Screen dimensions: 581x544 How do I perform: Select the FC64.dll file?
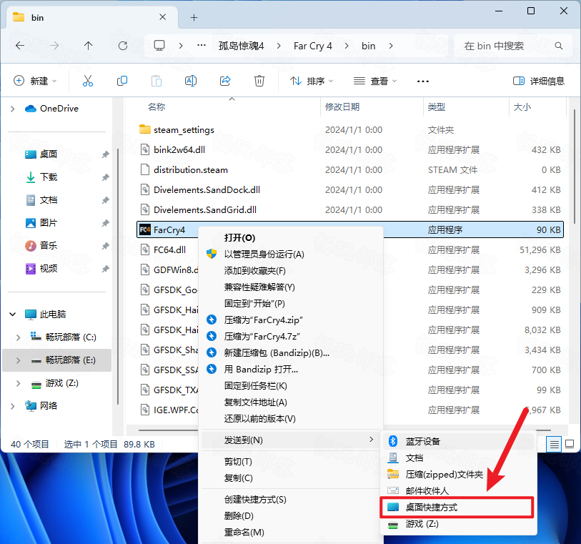tap(169, 249)
